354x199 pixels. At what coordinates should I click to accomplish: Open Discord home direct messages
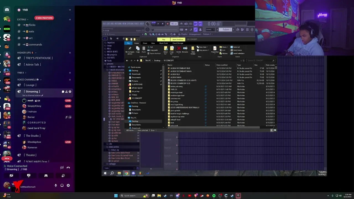(7, 10)
